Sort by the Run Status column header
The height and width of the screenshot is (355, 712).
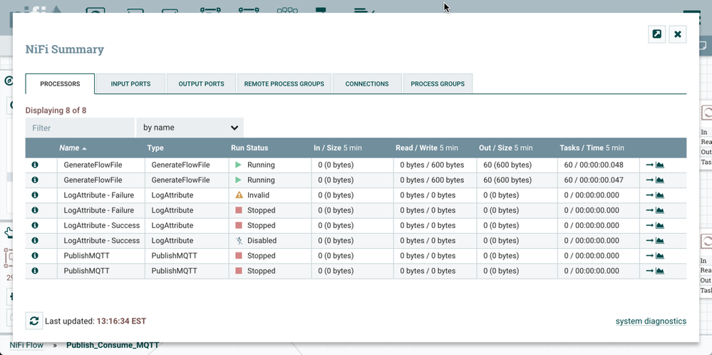click(249, 148)
